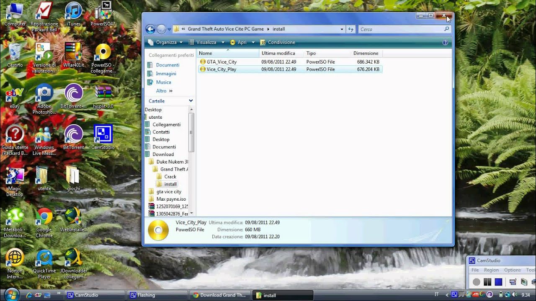The height and width of the screenshot is (301, 536).
Task: Open the Immagini favorite link
Action: point(166,74)
